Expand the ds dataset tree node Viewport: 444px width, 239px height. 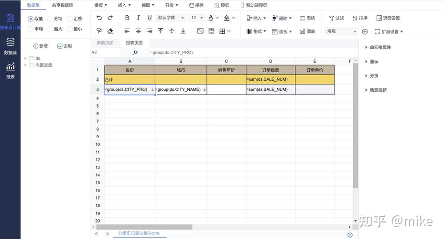(x=25, y=58)
